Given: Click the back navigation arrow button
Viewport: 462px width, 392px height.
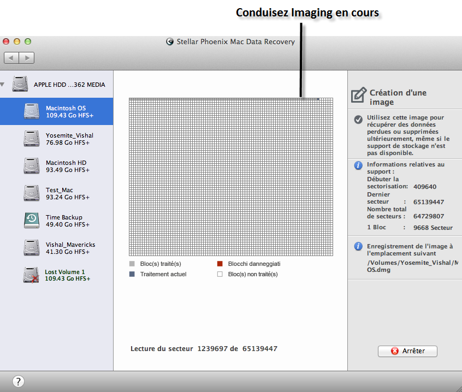Looking at the screenshot, I should point(11,58).
